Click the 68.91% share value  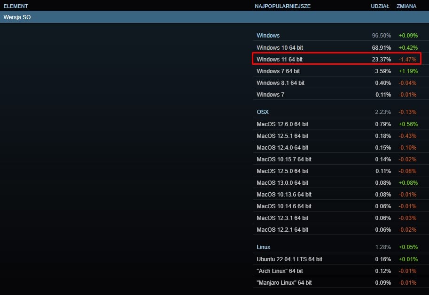coord(381,48)
